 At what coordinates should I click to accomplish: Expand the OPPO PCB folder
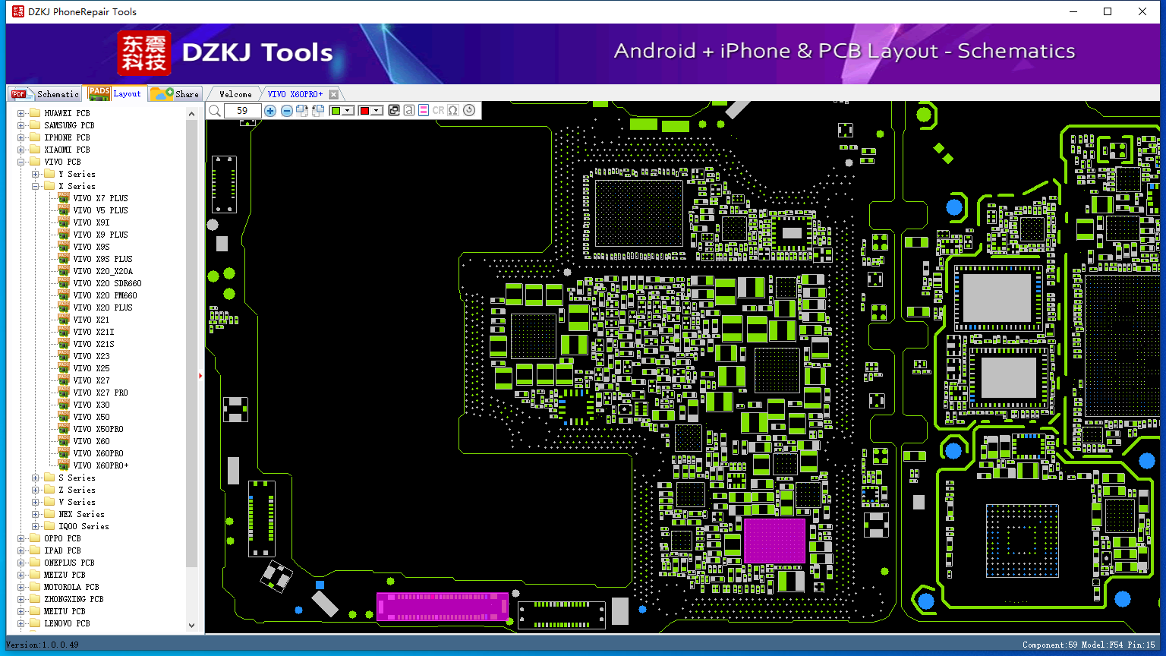(x=21, y=538)
